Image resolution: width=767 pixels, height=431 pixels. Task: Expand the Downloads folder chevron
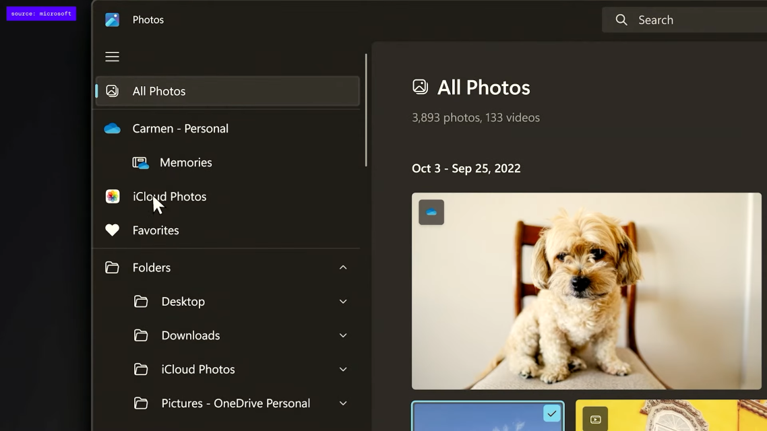click(343, 335)
